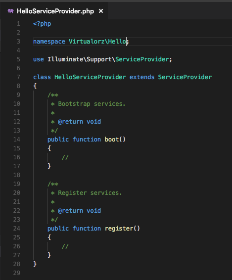Click line number 7 in gutter
Screen dimensions: 232x280
pyautogui.click(x=18, y=77)
